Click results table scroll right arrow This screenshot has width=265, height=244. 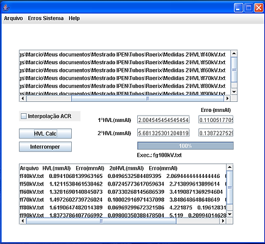223,221
